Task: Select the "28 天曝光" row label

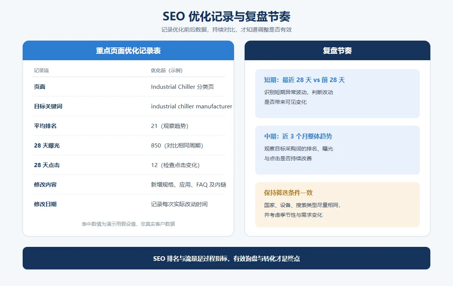Action: [x=47, y=146]
